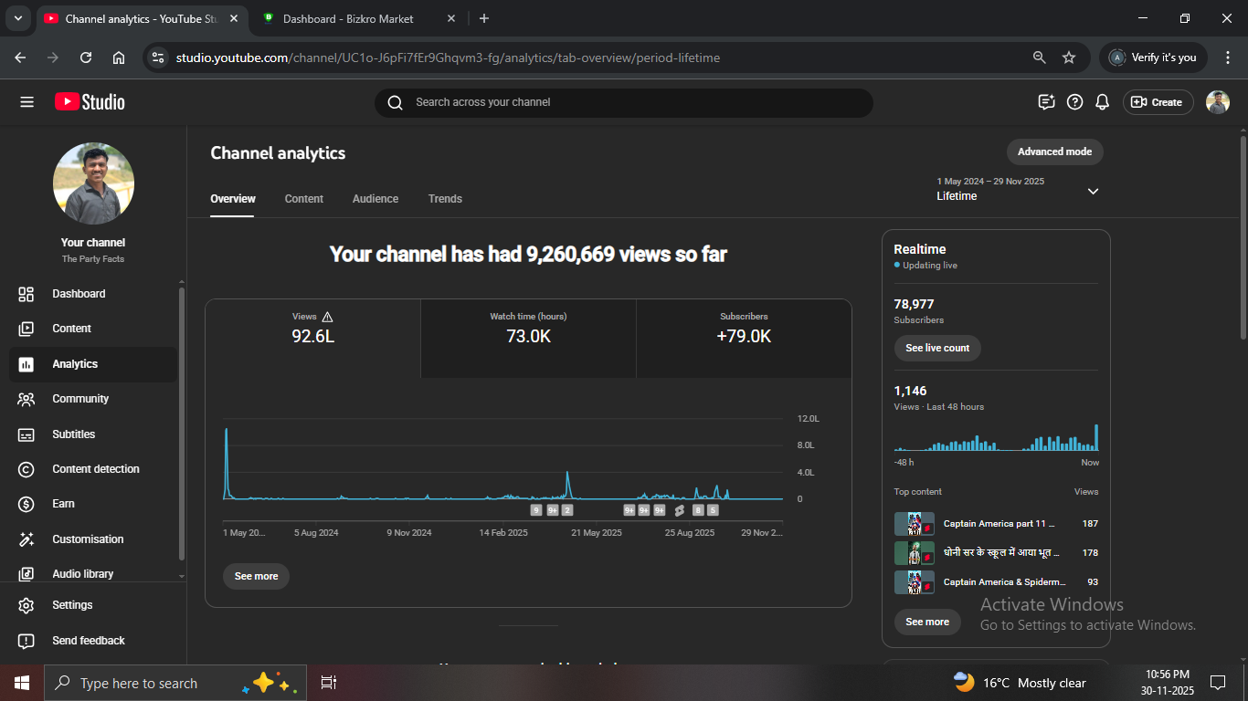Switch to the Audience tab
Image resolution: width=1248 pixels, height=701 pixels.
coord(375,199)
